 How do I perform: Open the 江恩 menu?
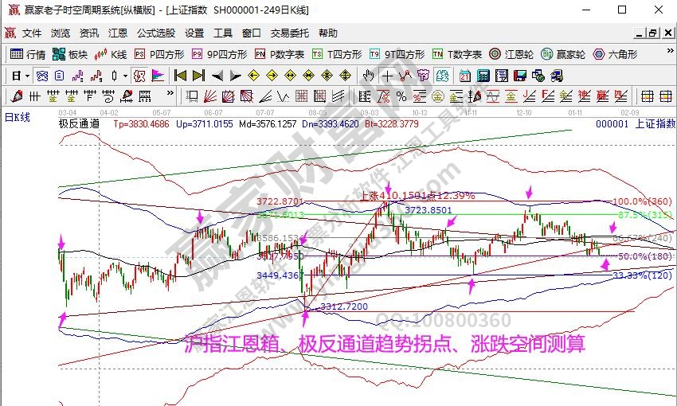pos(118,33)
